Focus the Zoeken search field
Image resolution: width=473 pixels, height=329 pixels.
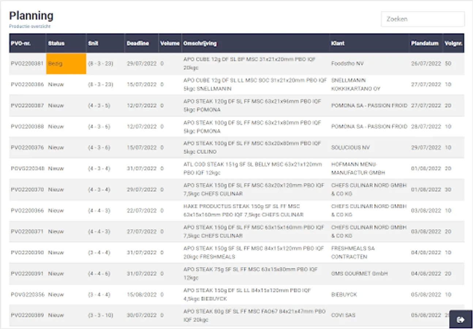pos(423,19)
